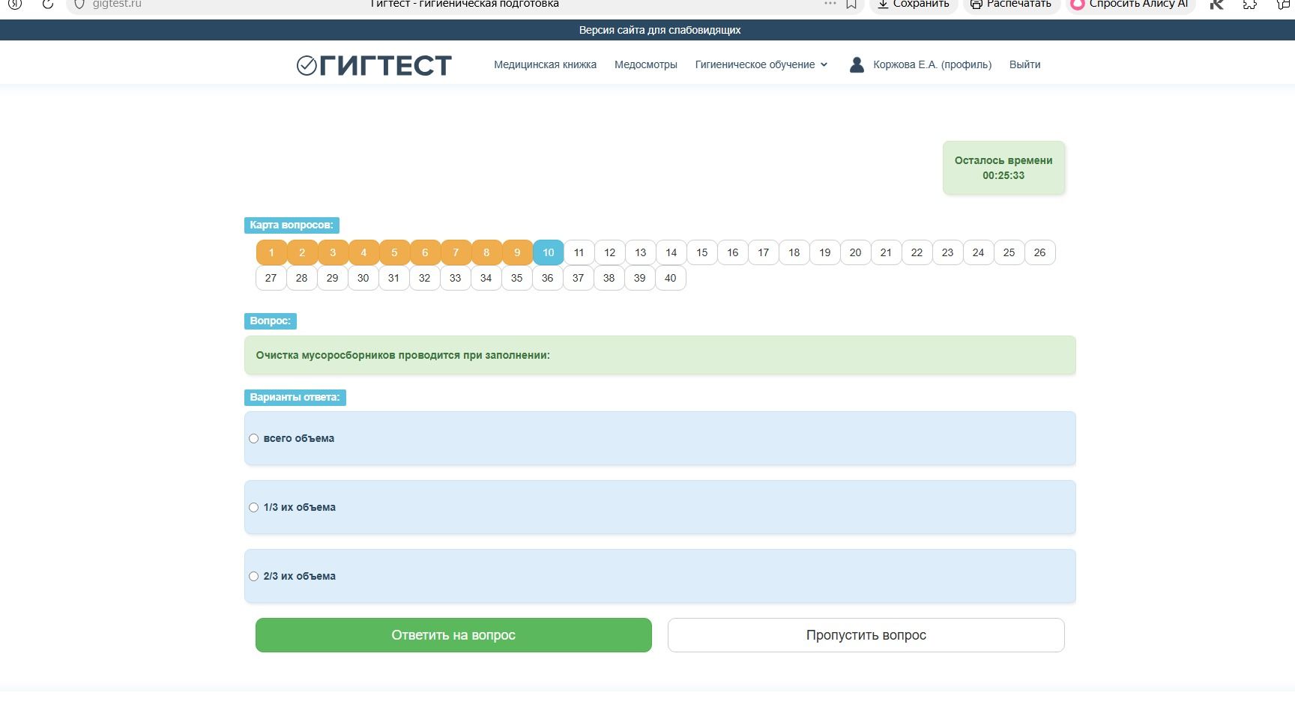Viewport: 1295px width, 728px height.
Task: Jump to question 36
Action: (x=547, y=278)
